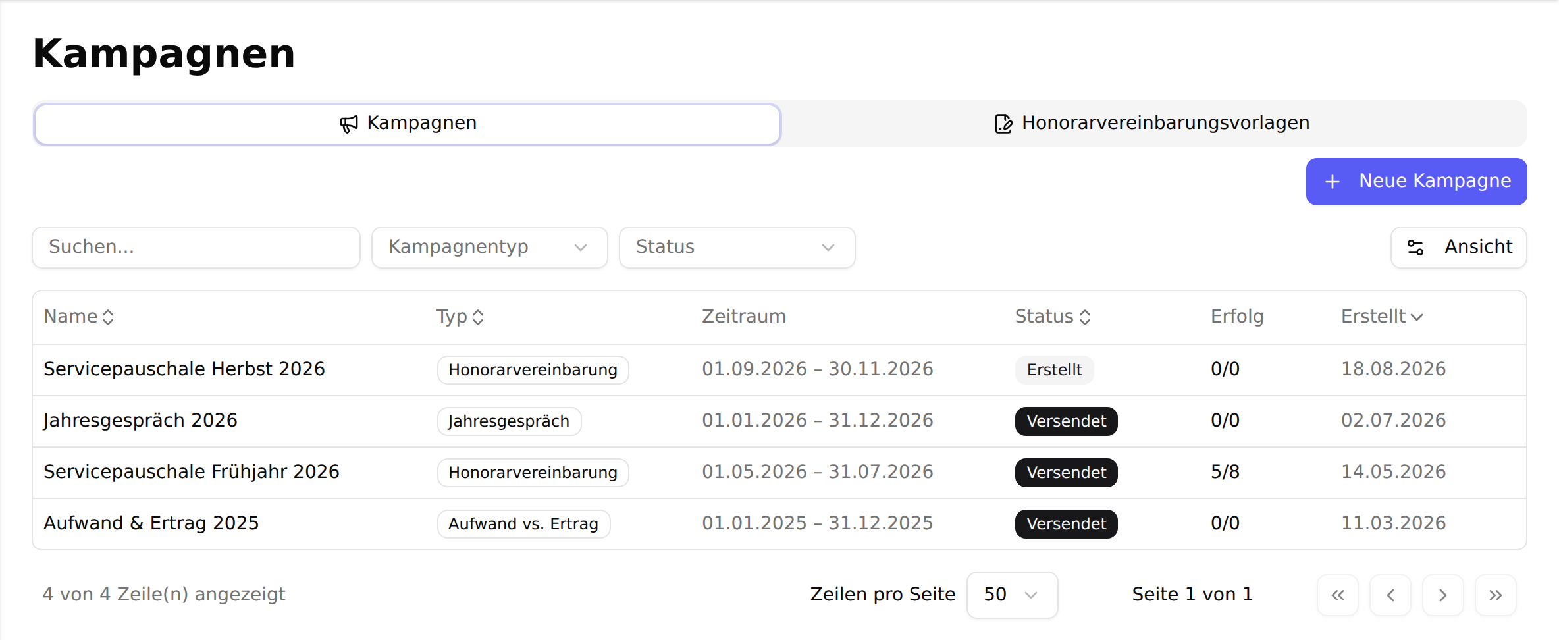This screenshot has height=640, width=1559.
Task: Sort by the Typ column header
Action: (x=460, y=317)
